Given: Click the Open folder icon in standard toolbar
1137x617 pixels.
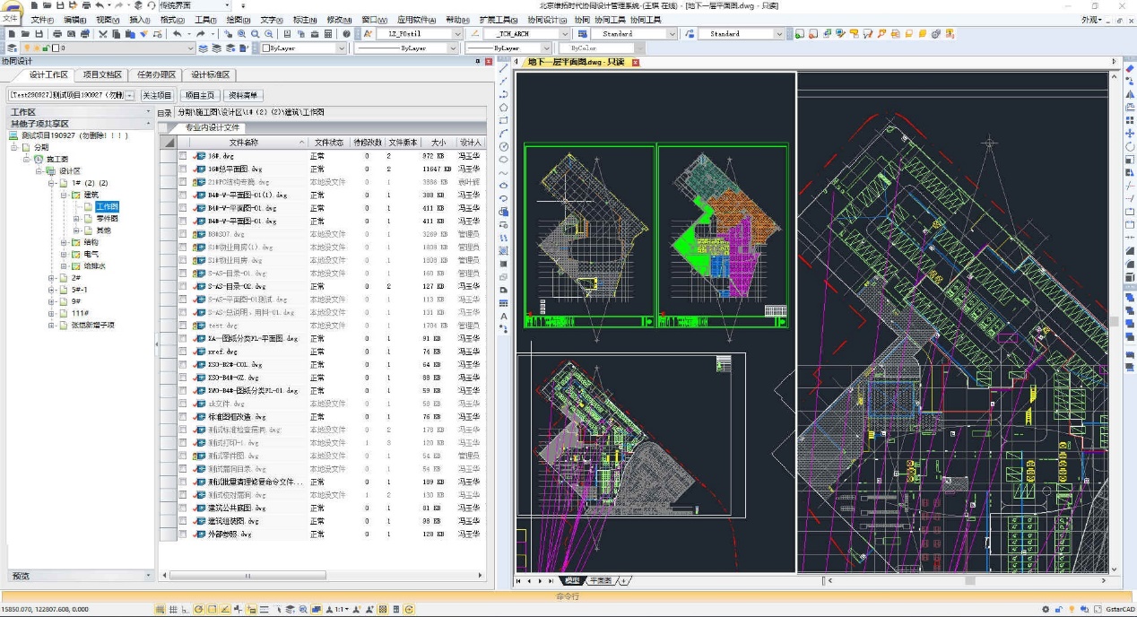Looking at the screenshot, I should click(25, 34).
